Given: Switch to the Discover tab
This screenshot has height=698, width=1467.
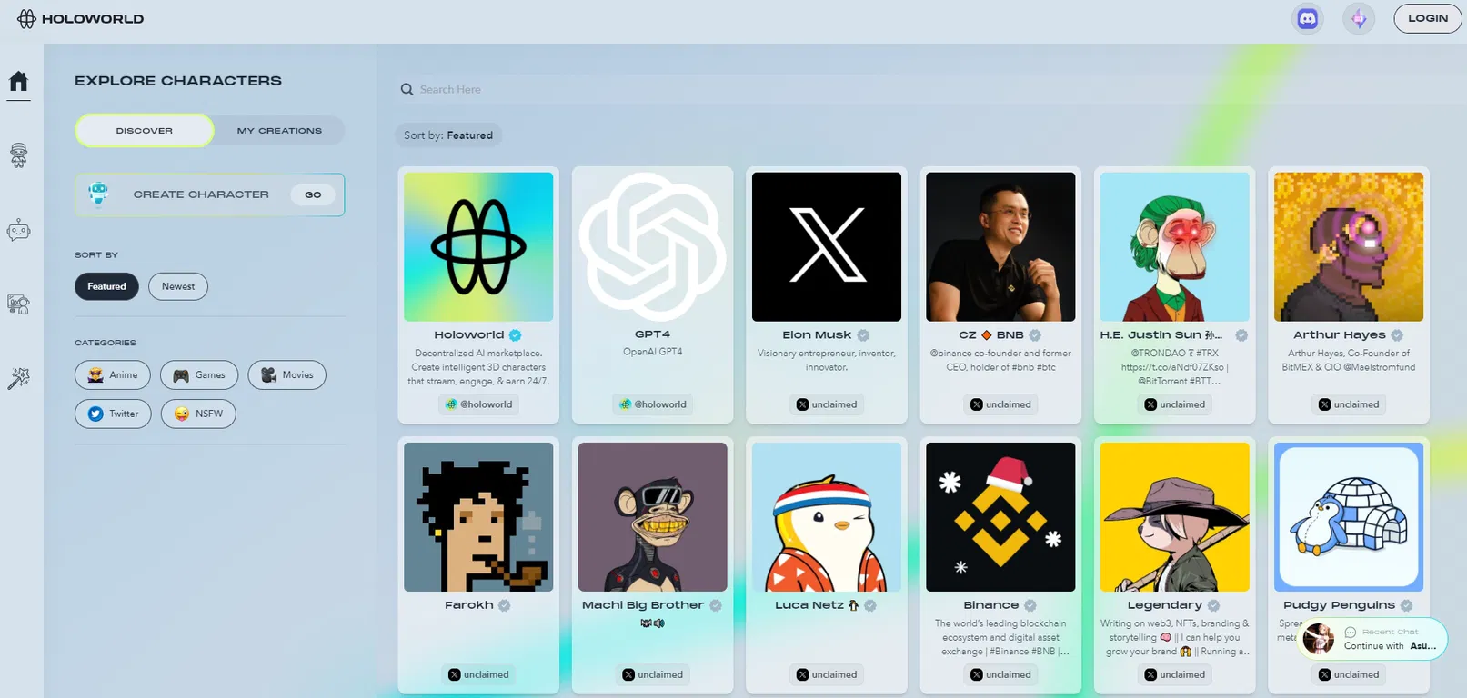Looking at the screenshot, I should click(145, 131).
